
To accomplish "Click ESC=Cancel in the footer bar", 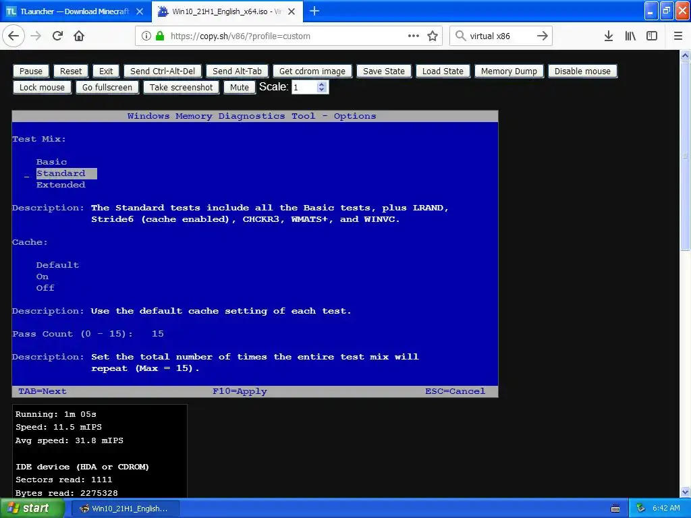I will [x=455, y=391].
